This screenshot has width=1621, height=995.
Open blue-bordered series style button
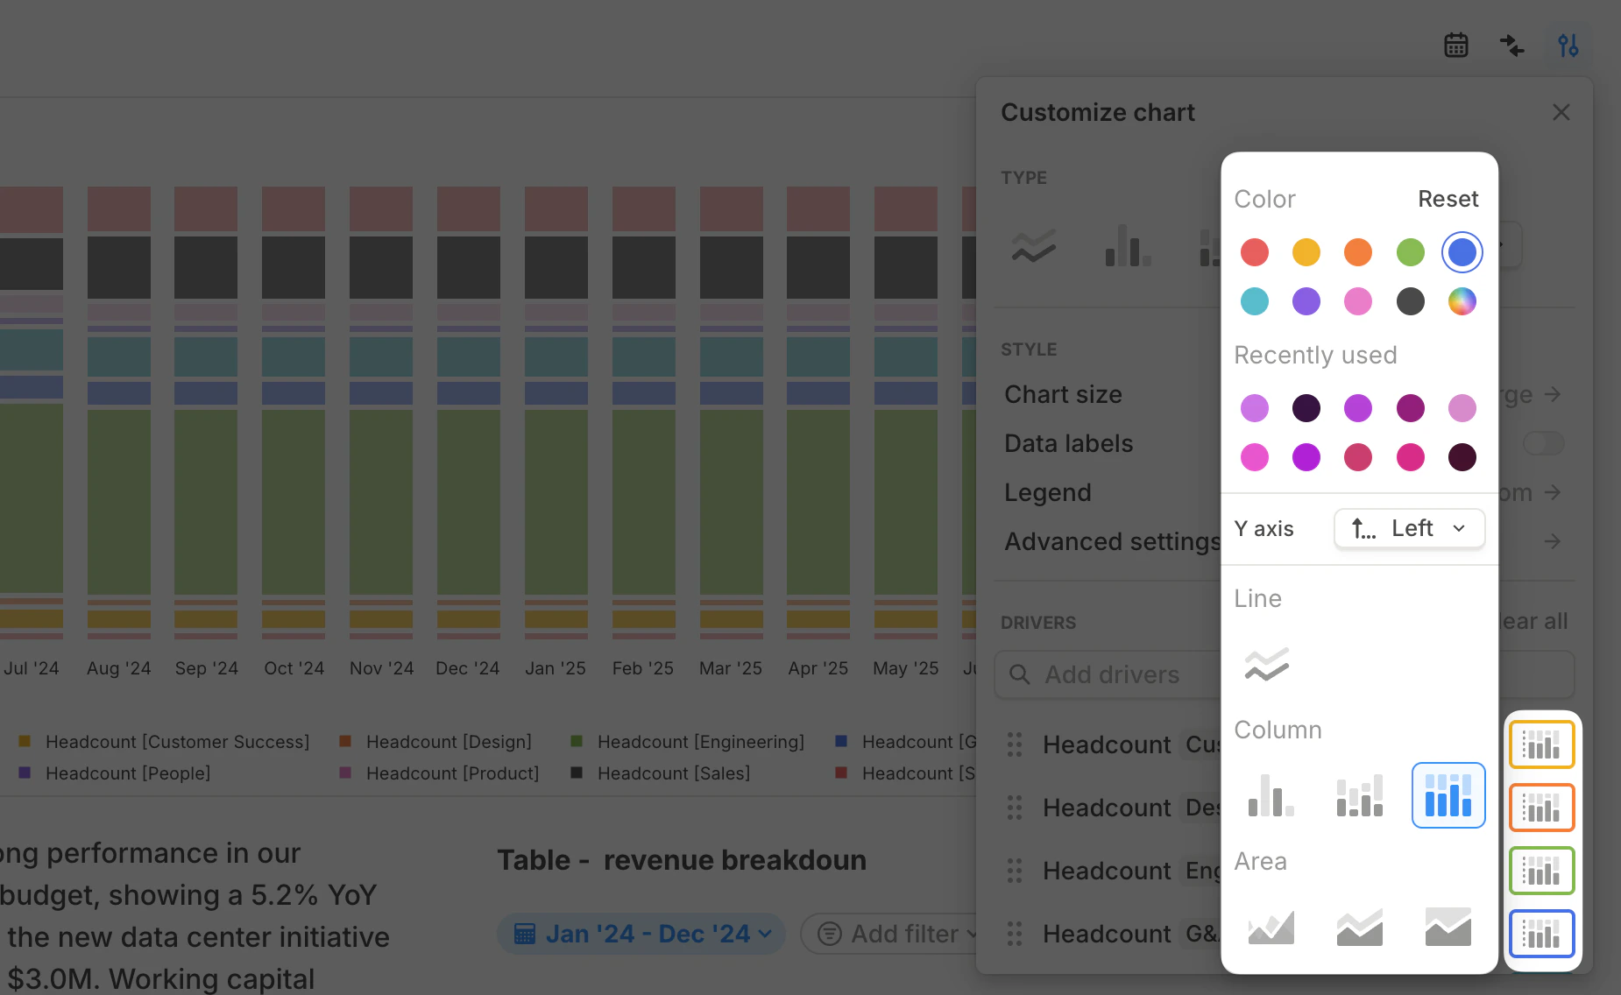pos(1542,934)
